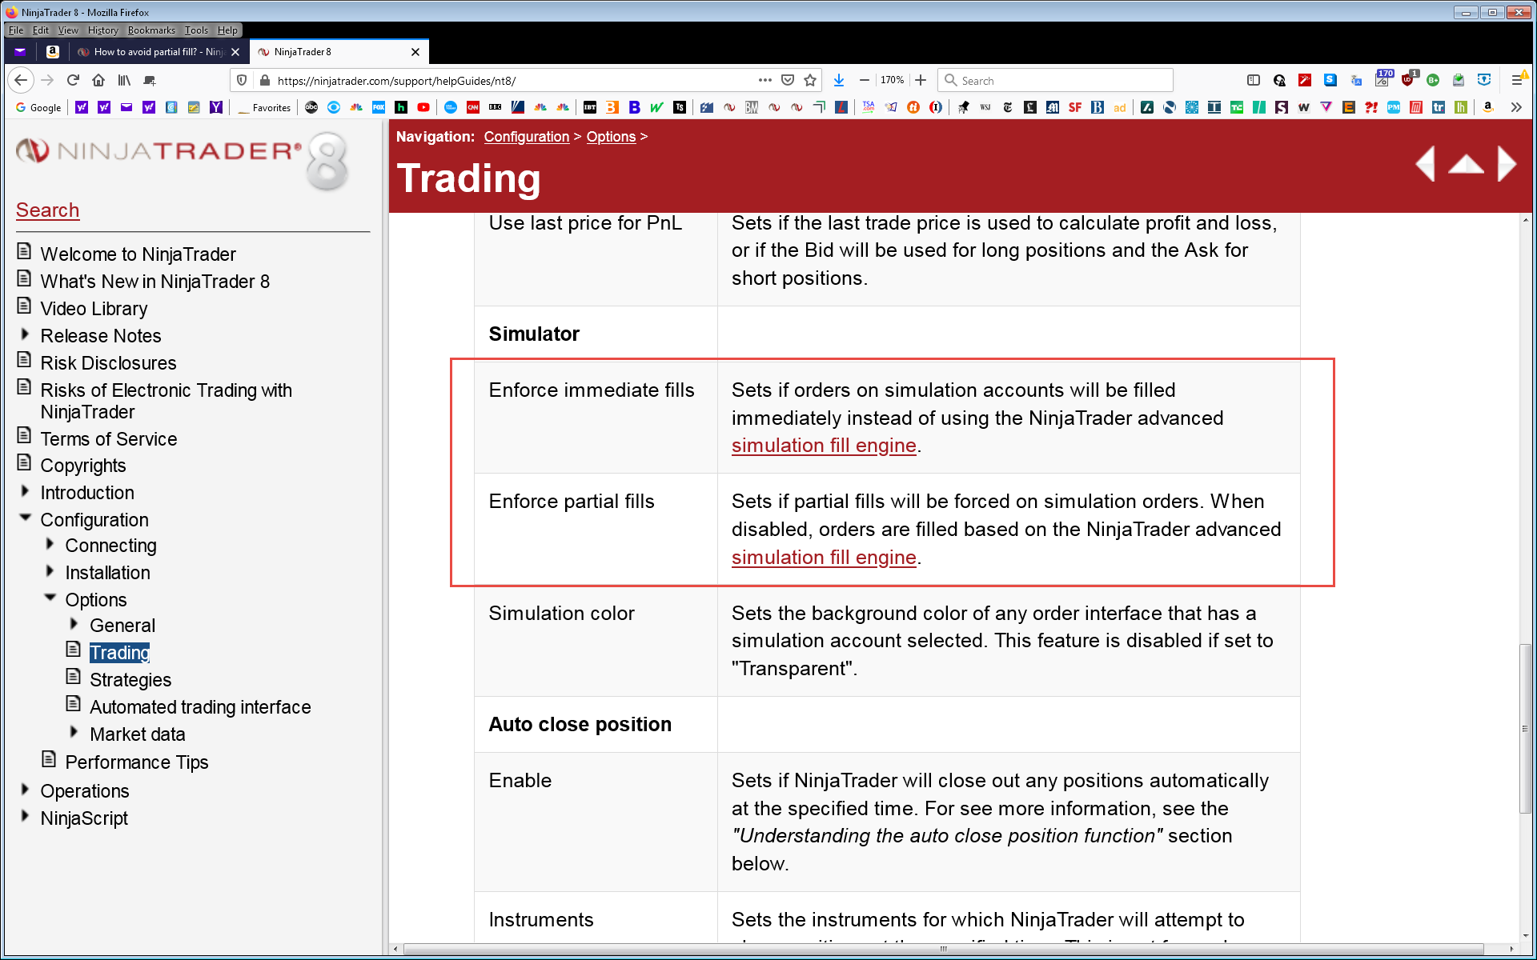Collapse the Configuration tree node
This screenshot has width=1537, height=960.
pyautogui.click(x=25, y=518)
